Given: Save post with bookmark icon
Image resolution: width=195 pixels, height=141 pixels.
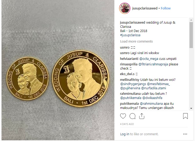Looking at the screenshot, I should 185,116.
